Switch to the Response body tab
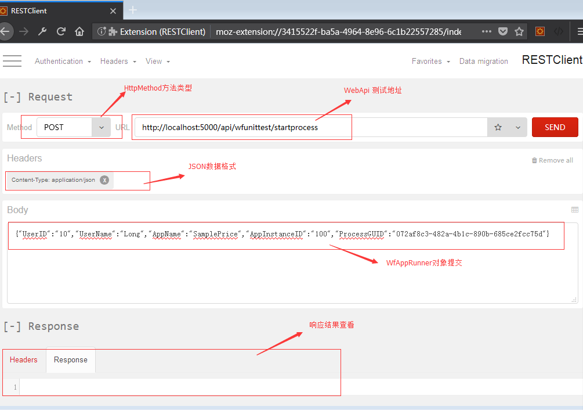Screen dimensions: 583x410 click(71, 360)
